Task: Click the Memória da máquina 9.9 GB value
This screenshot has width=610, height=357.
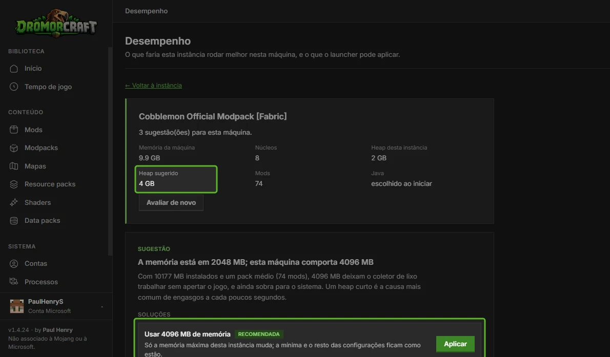Action: click(149, 158)
